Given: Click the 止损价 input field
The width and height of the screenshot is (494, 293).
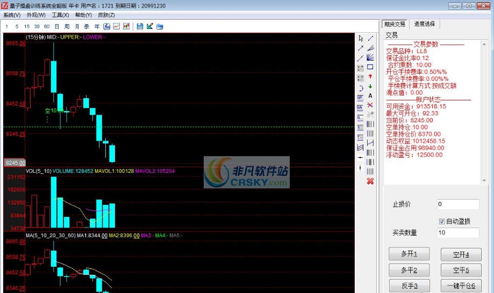Looking at the screenshot, I should [x=458, y=204].
